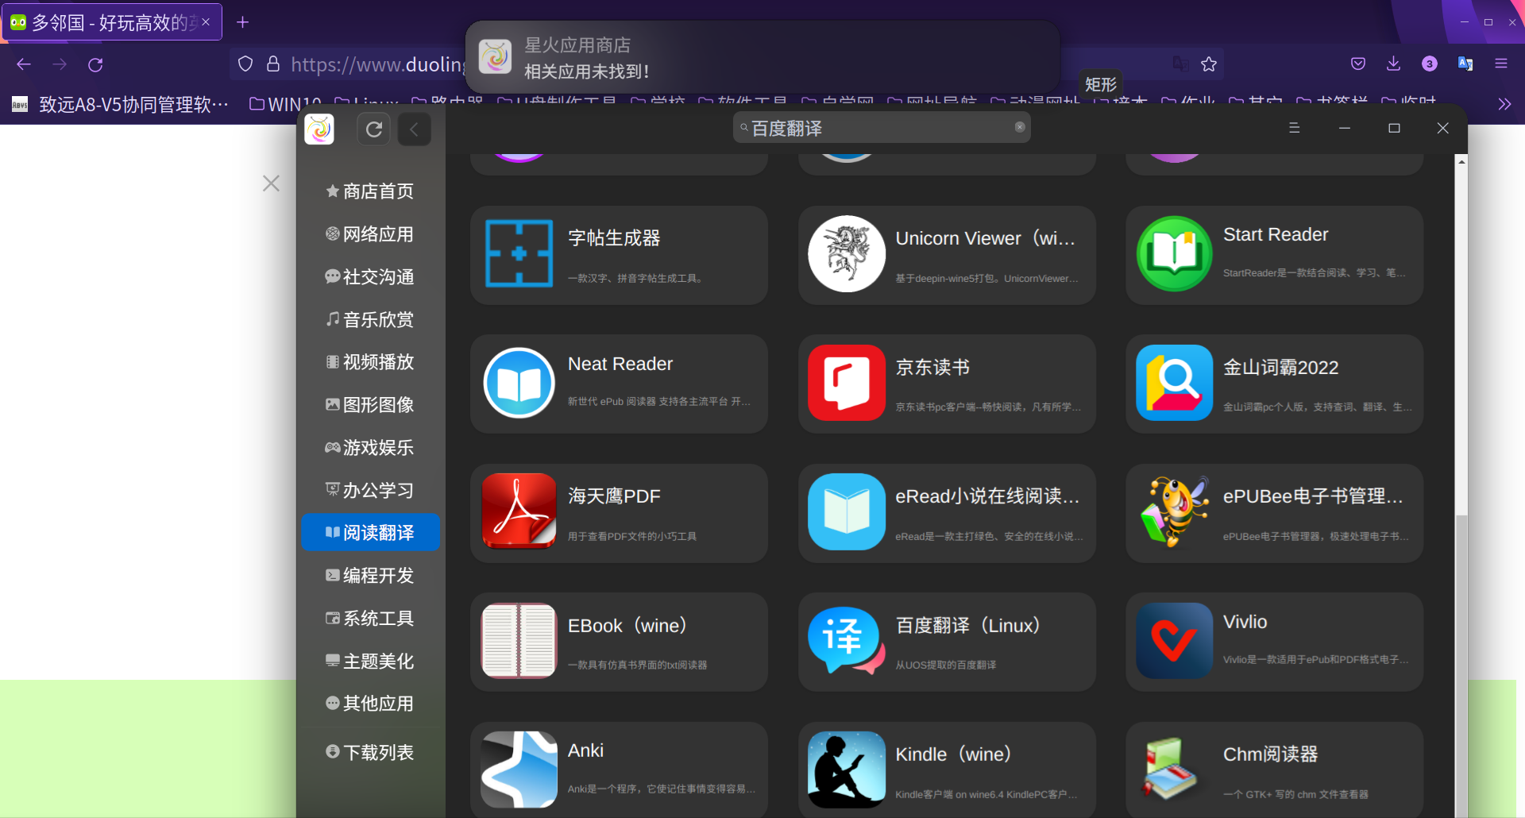Click the tracking protection shield icon

pos(245,64)
